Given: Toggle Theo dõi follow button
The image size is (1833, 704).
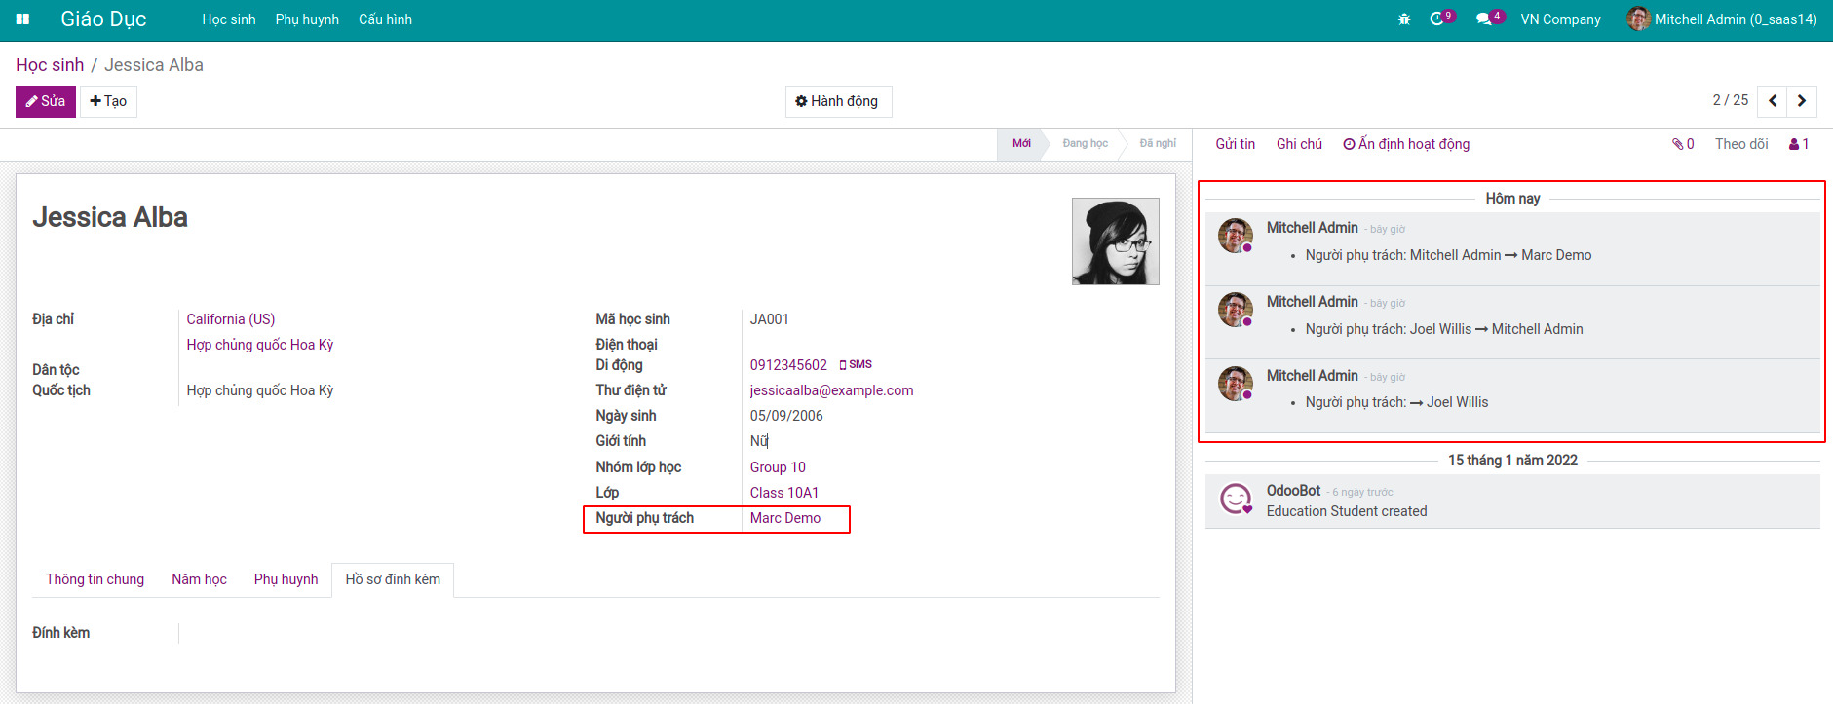Looking at the screenshot, I should pyautogui.click(x=1741, y=144).
